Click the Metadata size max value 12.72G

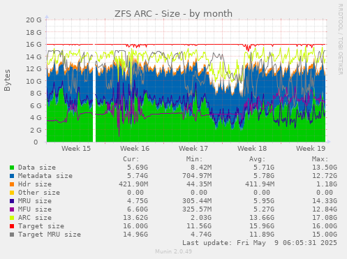tap(325, 176)
